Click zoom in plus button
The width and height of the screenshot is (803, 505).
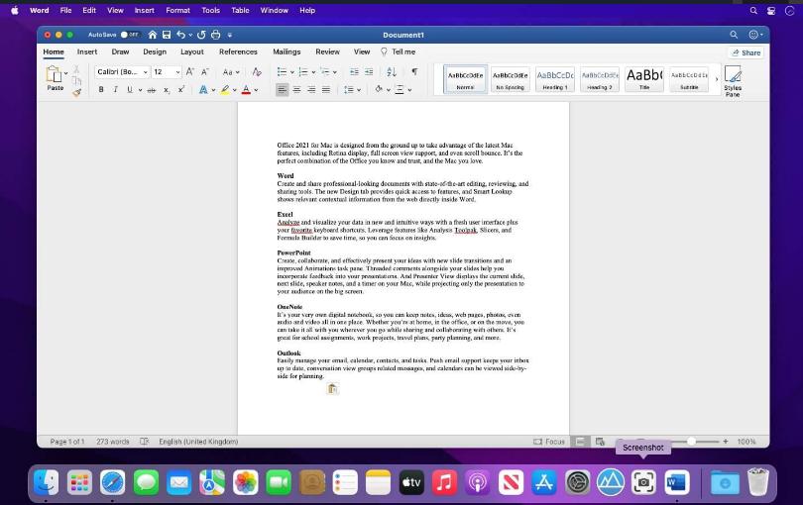[725, 441]
